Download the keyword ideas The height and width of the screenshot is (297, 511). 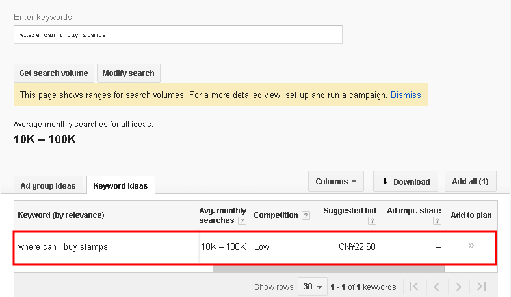(406, 182)
